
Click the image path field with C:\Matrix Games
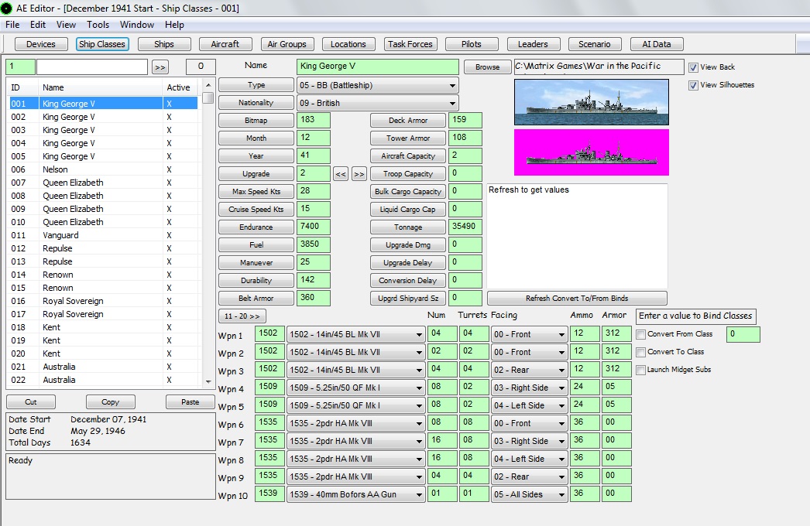pyautogui.click(x=599, y=67)
